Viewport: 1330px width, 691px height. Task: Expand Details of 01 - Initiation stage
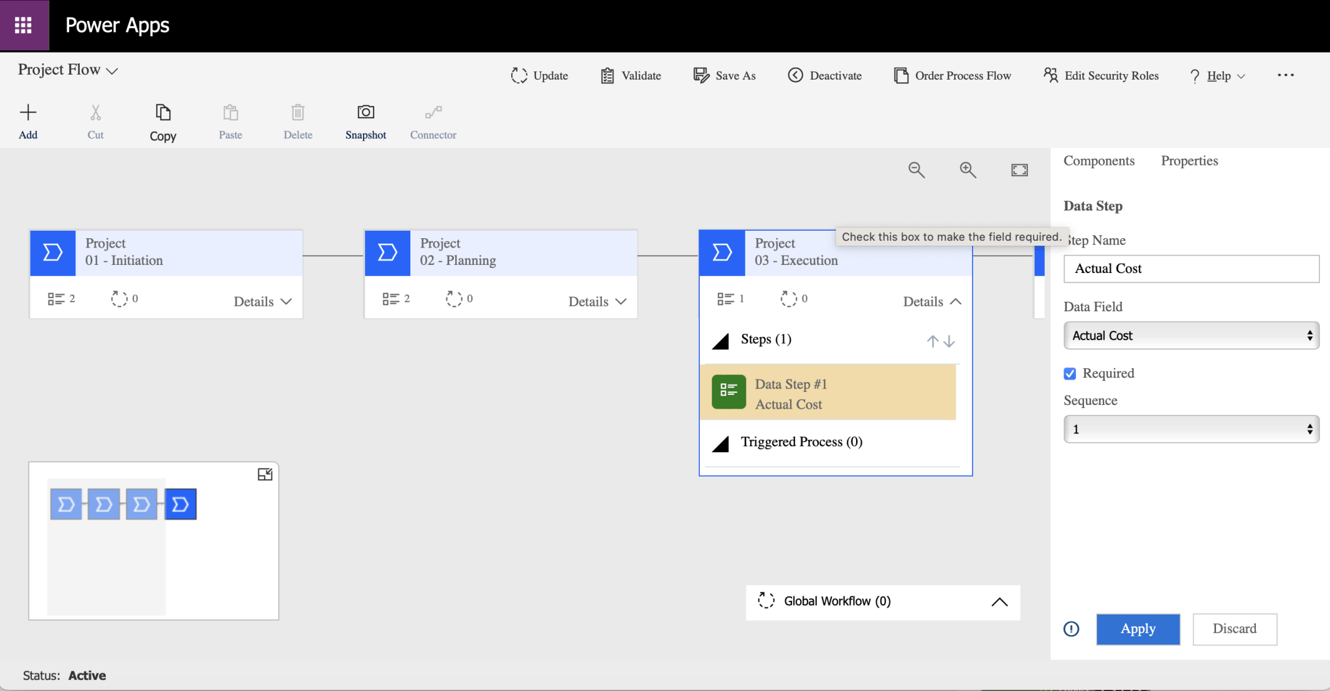click(263, 302)
